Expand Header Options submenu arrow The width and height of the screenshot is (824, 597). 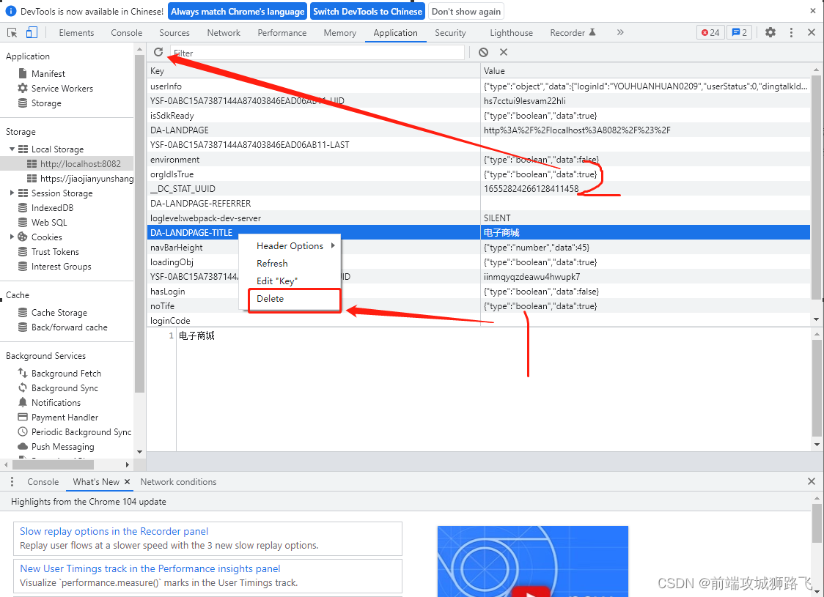coord(333,245)
